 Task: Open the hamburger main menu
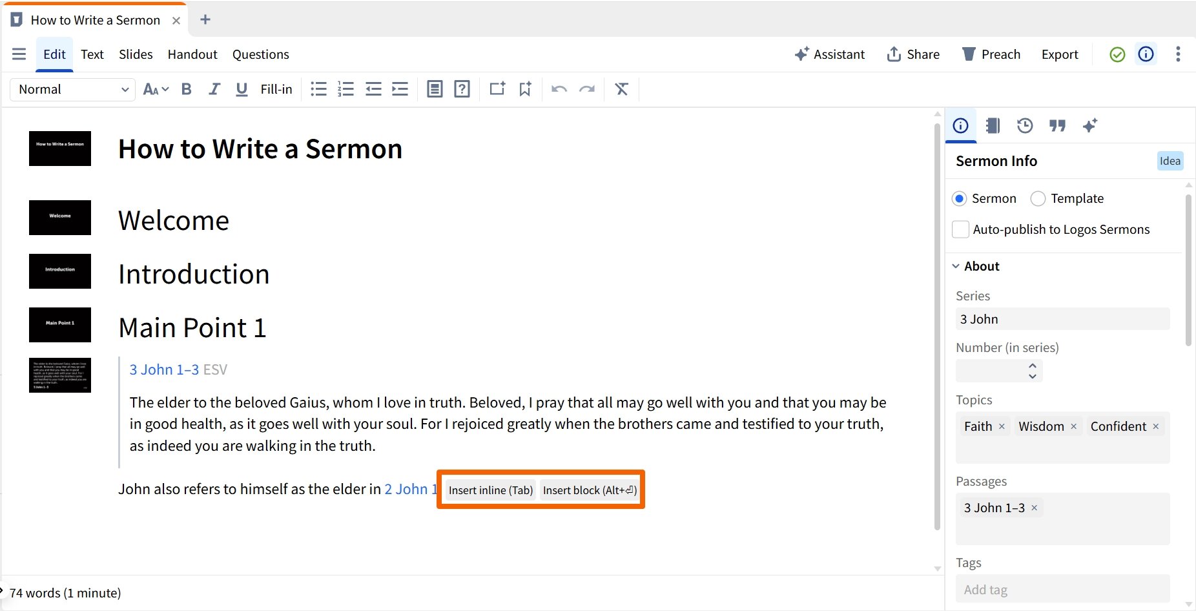19,54
